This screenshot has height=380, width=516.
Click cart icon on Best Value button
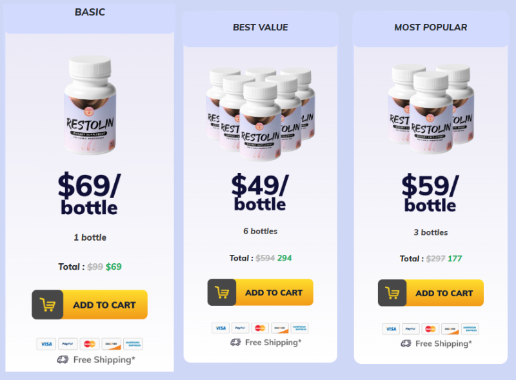point(221,292)
